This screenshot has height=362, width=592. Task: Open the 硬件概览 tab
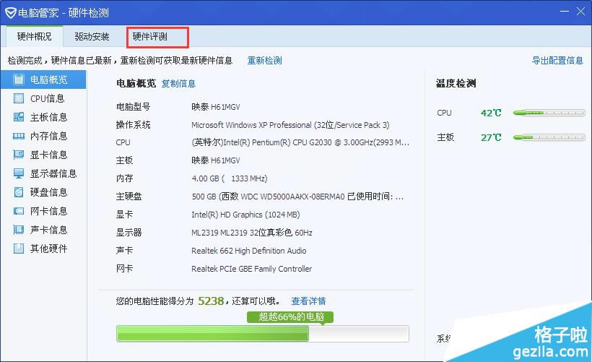coord(34,37)
